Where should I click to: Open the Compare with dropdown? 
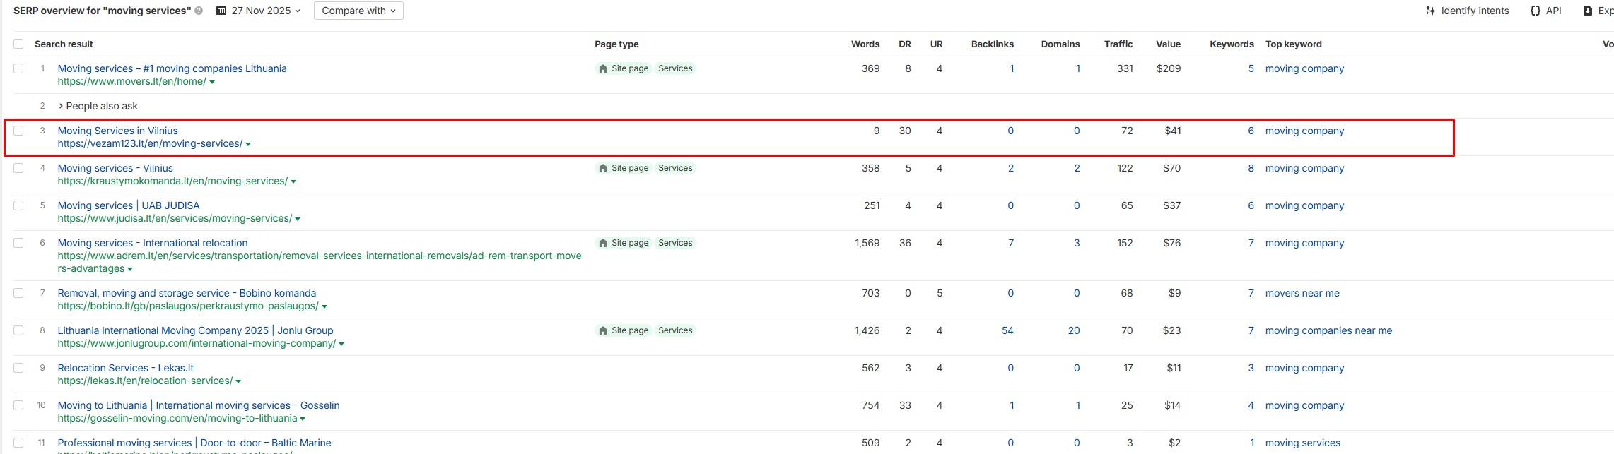358,11
